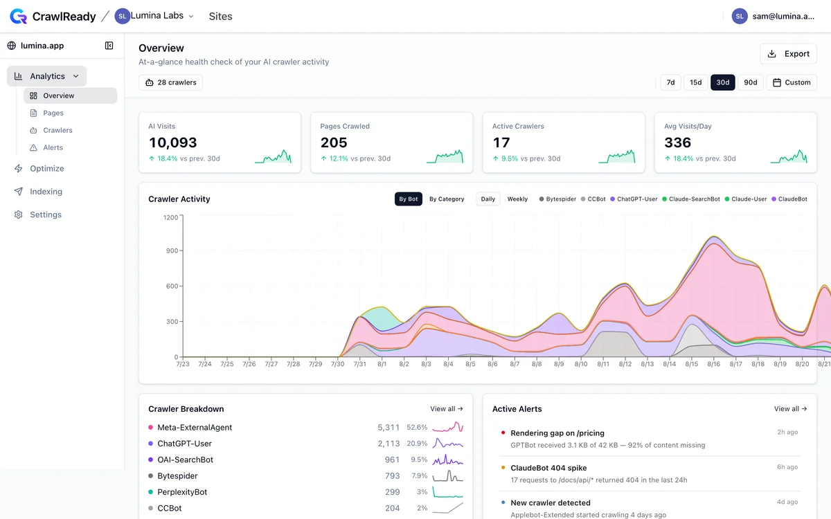Click the Pages Crawled sparkline chart
Viewport: 831px width, 519px height.
click(445, 156)
